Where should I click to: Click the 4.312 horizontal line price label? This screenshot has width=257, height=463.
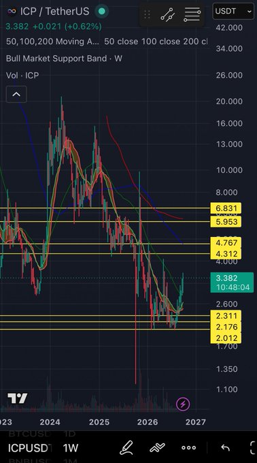pos(226,254)
